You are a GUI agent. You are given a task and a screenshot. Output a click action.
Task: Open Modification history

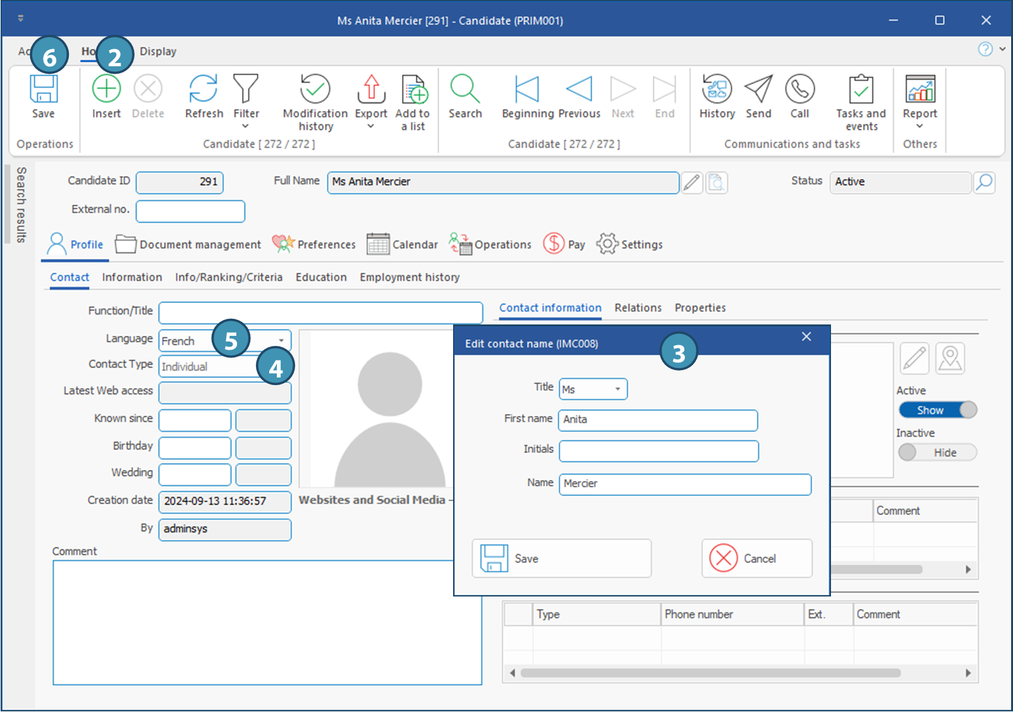[x=315, y=89]
